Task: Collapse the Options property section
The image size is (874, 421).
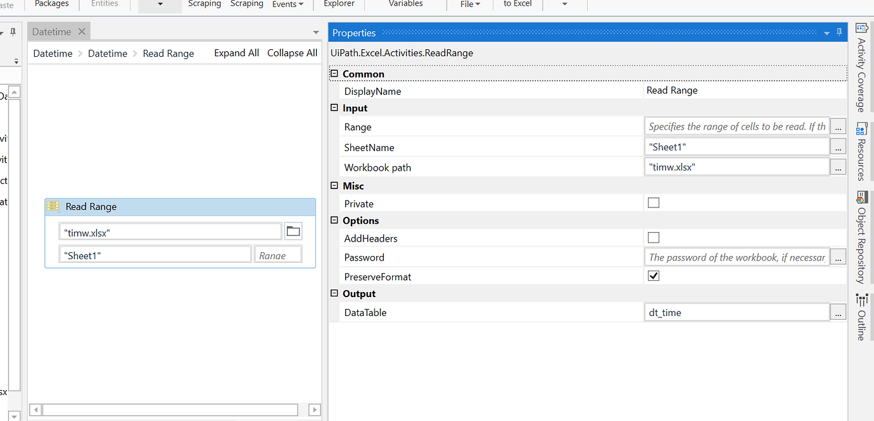Action: (334, 221)
